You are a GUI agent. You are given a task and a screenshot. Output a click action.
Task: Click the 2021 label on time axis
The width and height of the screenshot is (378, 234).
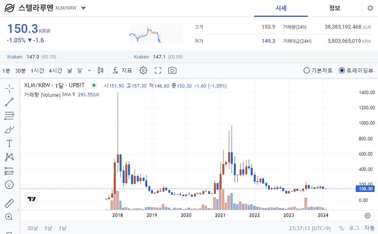pos(220,215)
